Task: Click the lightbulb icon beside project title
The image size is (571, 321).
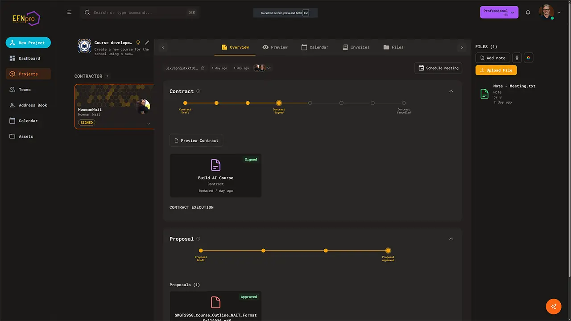Action: (138, 43)
